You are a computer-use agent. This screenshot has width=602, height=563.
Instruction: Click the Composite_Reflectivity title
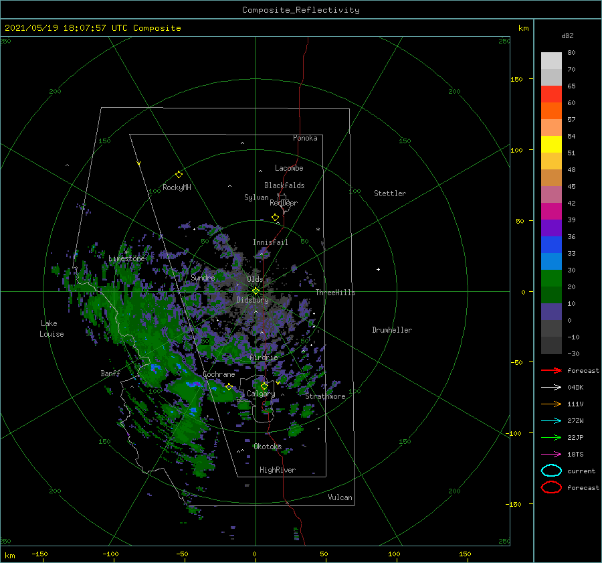[x=301, y=10]
